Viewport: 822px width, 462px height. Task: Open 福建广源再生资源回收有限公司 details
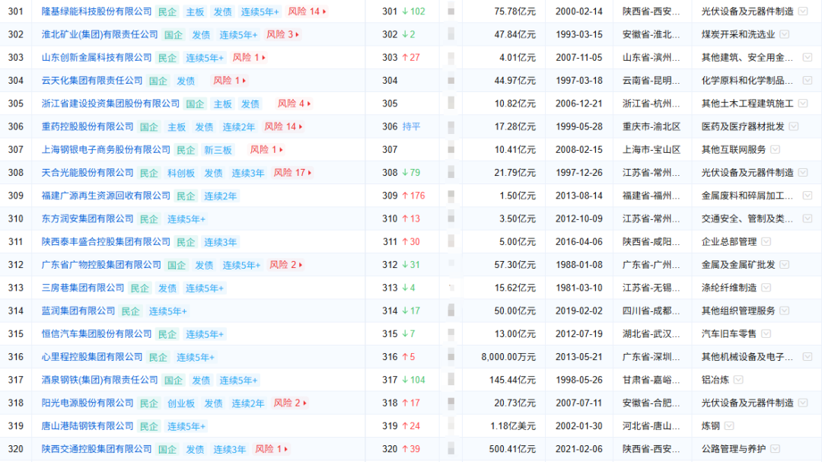106,196
